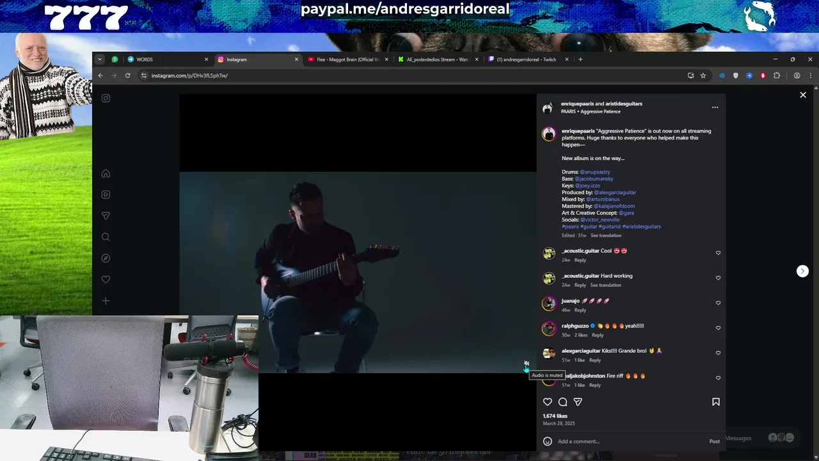Like alexgarciaguitar's 'Grande bro' comment

click(718, 353)
